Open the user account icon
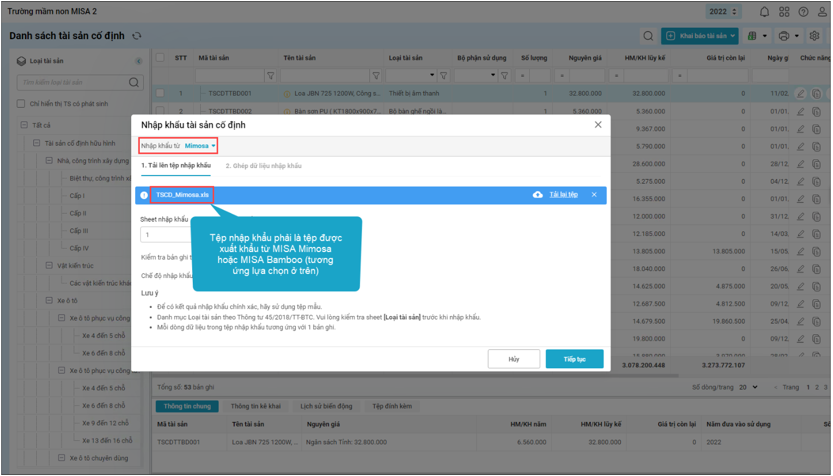The image size is (833, 476). 823,12
